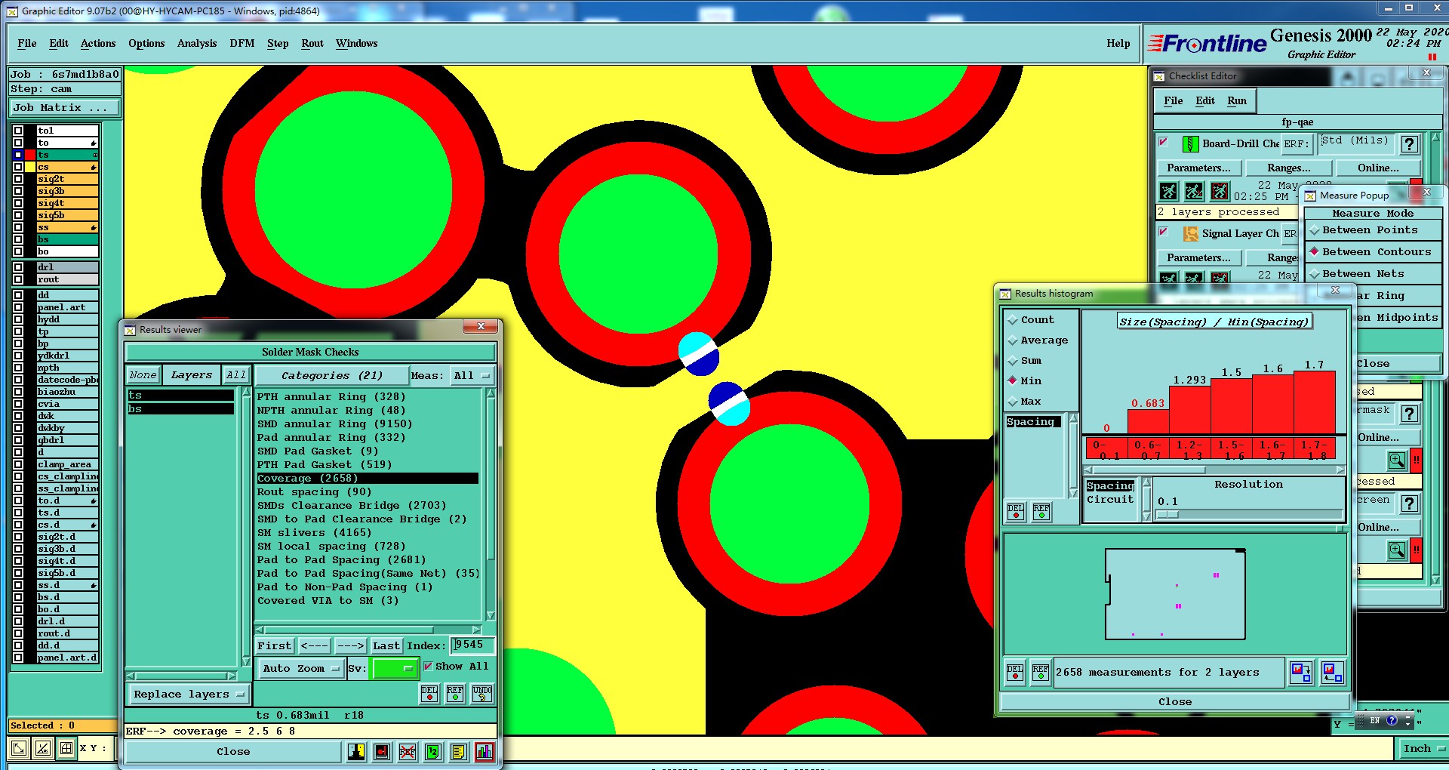Click the question mark help icon beside Std (Mils)

tap(1409, 144)
